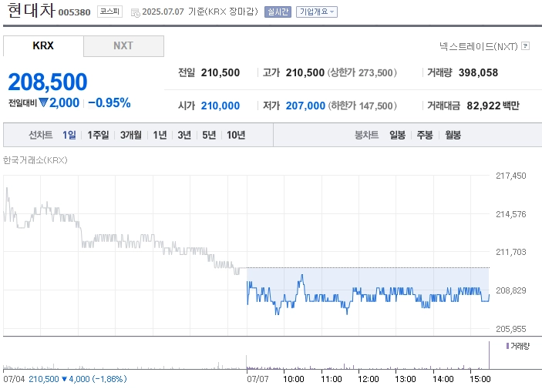Select the 1일 line chart period

point(69,135)
